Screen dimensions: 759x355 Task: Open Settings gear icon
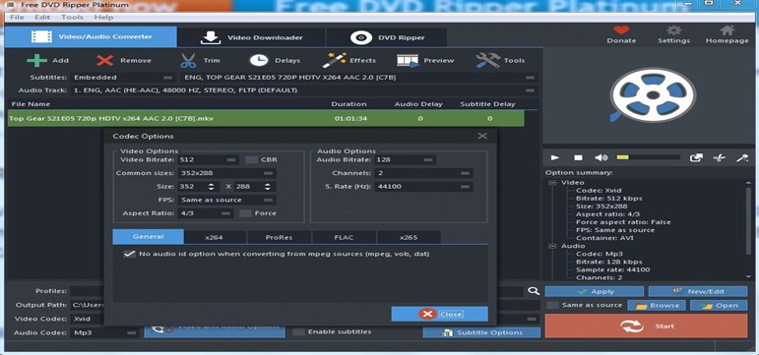tap(673, 30)
